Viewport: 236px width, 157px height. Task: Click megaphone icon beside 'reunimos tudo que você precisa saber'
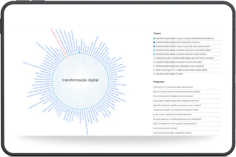[154, 50]
